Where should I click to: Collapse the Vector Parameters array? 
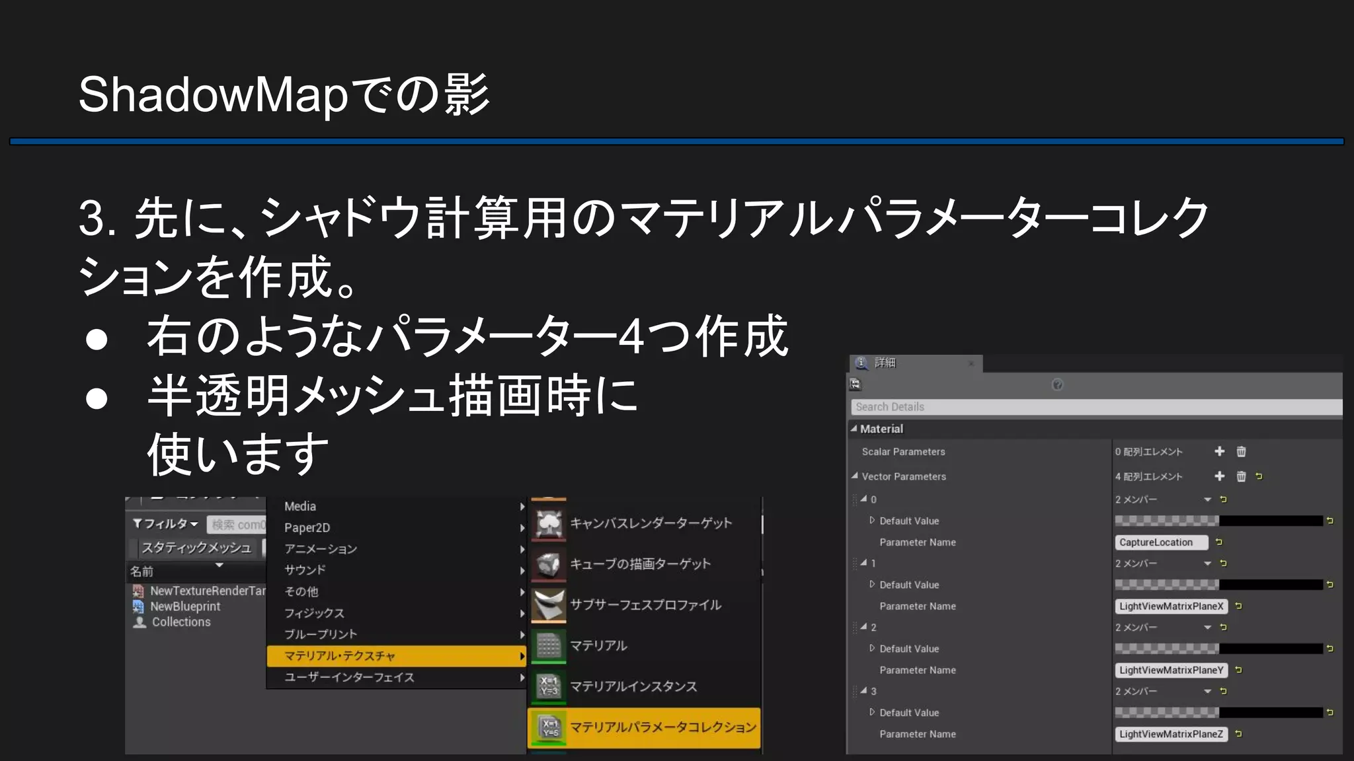pyautogui.click(x=854, y=476)
